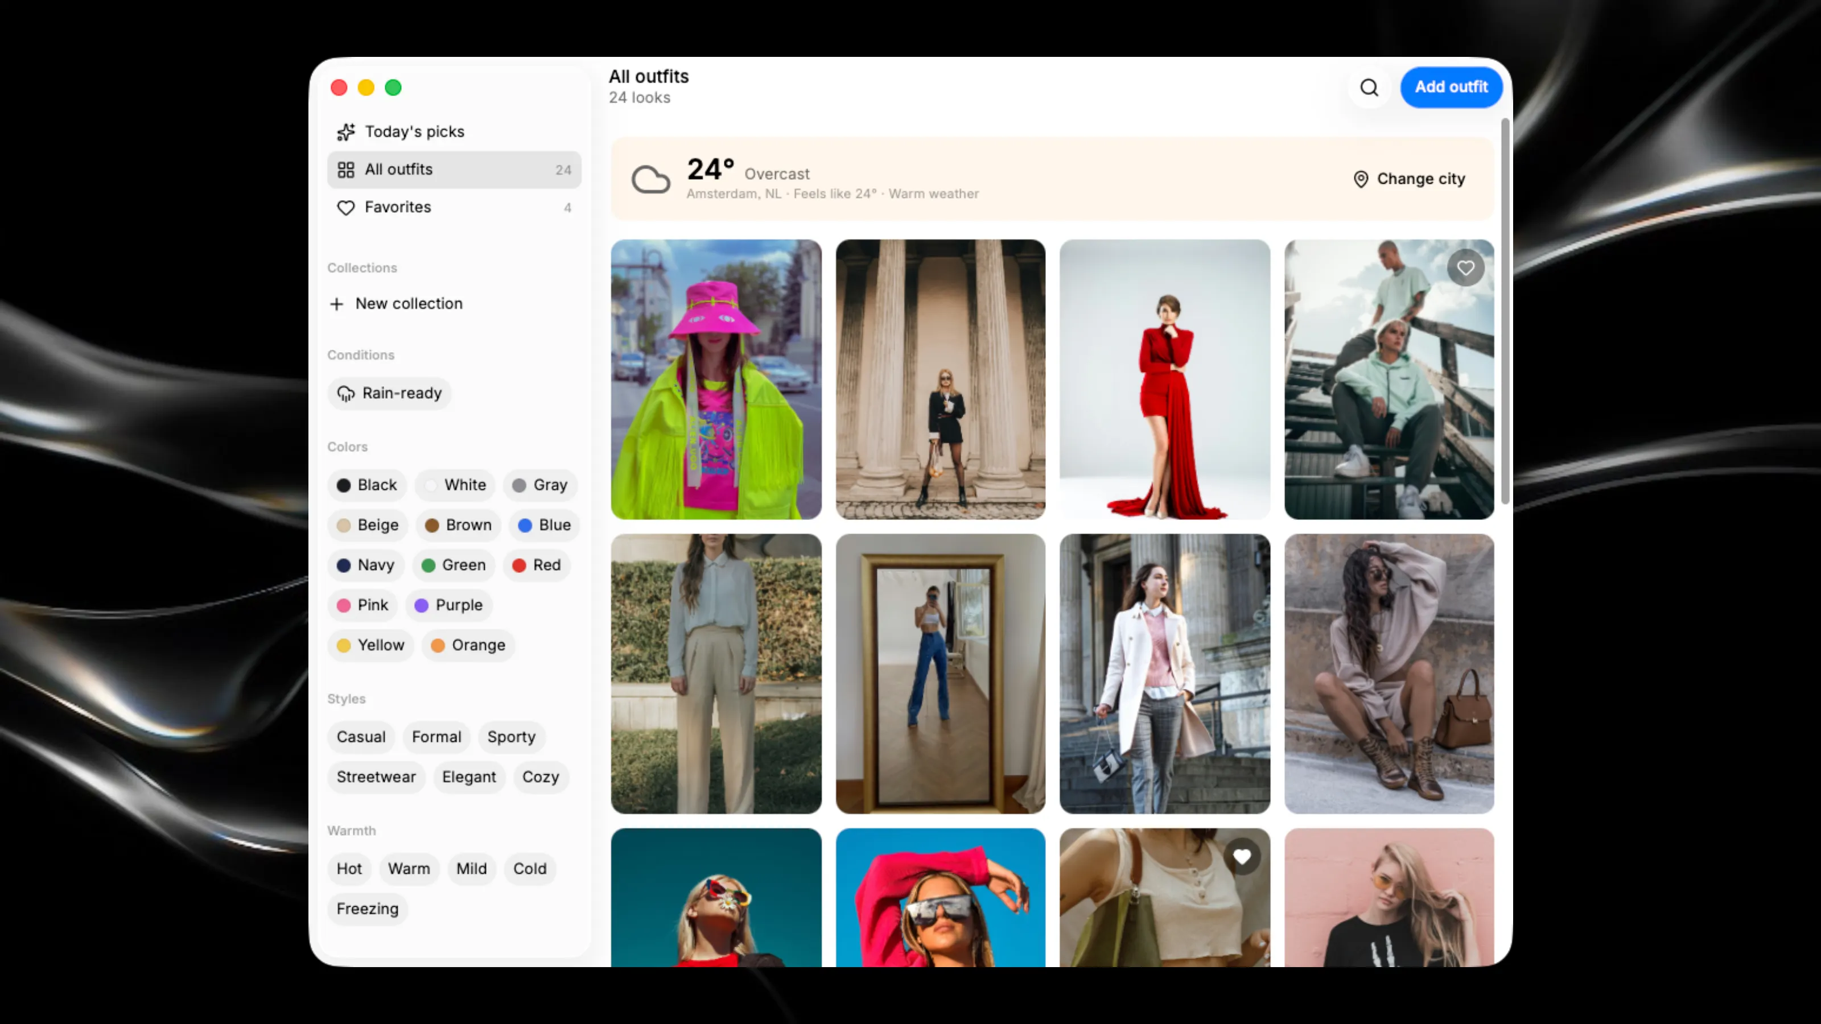The width and height of the screenshot is (1821, 1024).
Task: Filter outfits by White color
Action: click(x=455, y=485)
